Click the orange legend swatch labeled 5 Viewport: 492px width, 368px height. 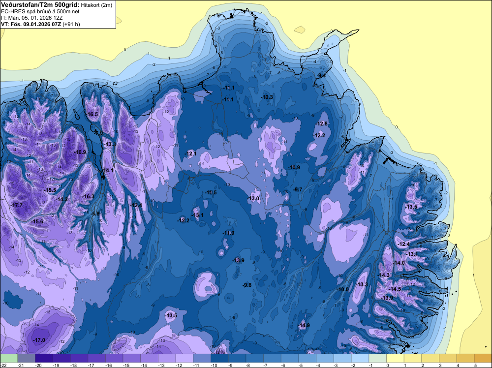[x=483, y=358]
